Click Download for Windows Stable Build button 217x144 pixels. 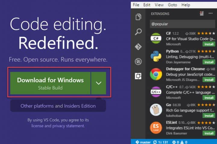point(50,83)
